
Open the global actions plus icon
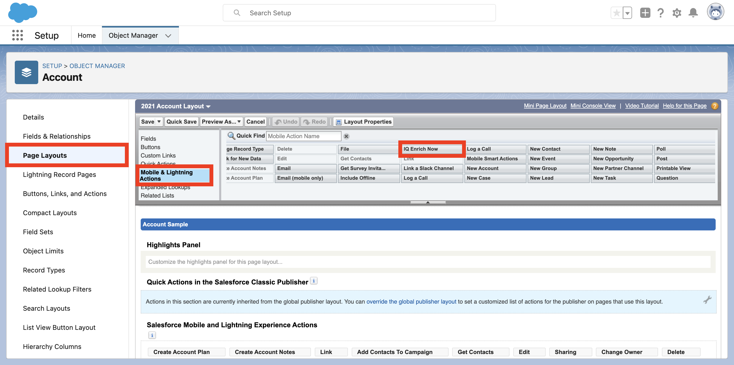click(645, 13)
